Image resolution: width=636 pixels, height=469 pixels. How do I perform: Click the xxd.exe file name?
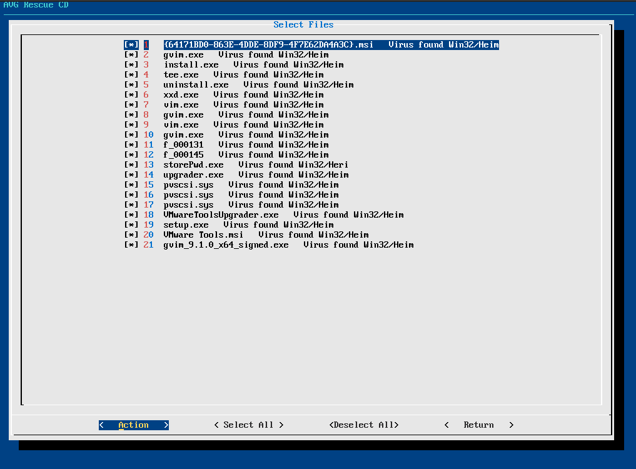(181, 94)
